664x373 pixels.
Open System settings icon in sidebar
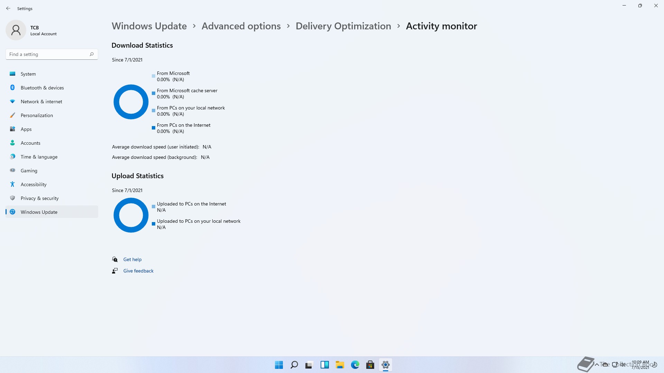[x=12, y=74]
